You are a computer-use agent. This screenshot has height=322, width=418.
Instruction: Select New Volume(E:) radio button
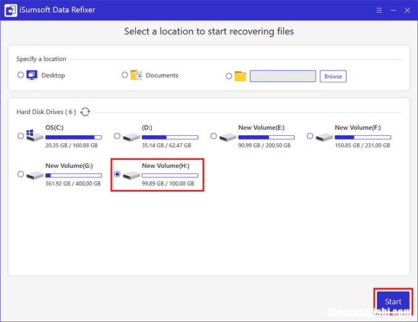(x=213, y=136)
